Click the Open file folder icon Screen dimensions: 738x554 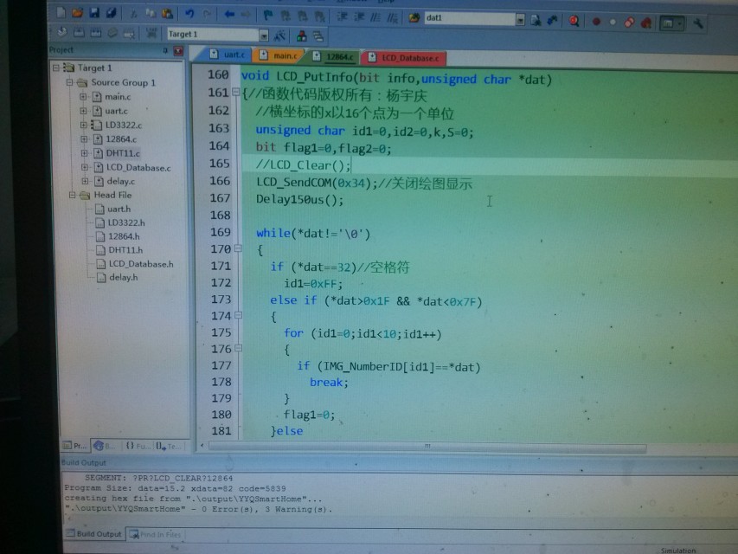(78, 15)
